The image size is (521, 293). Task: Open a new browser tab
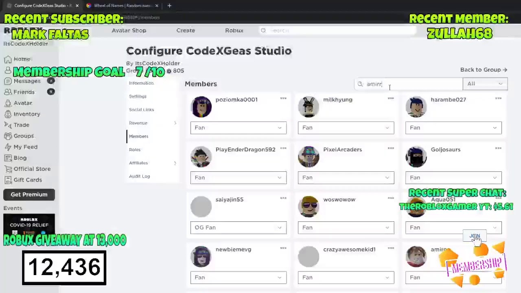click(169, 6)
